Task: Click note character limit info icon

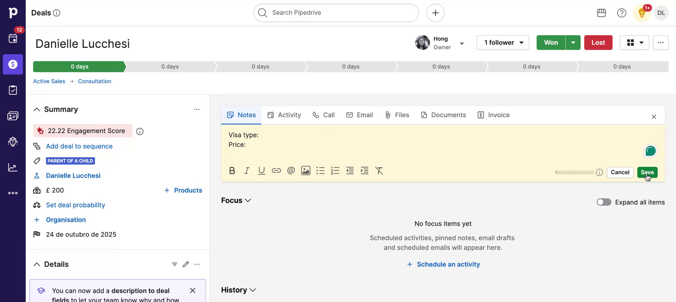Action: point(599,172)
